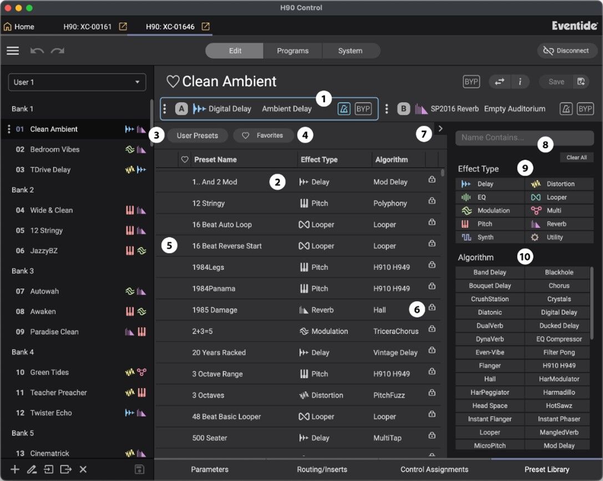Viewport: 603px width, 481px height.
Task: Click the Save button
Action: pos(556,82)
